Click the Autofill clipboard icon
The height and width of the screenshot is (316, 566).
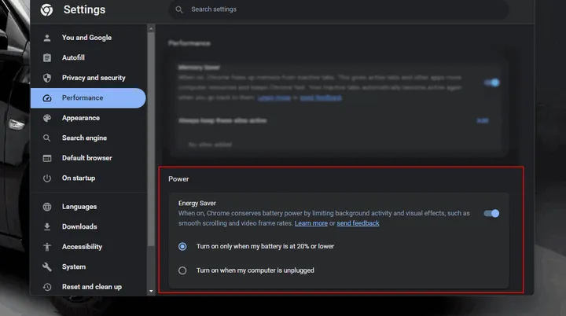pos(47,58)
